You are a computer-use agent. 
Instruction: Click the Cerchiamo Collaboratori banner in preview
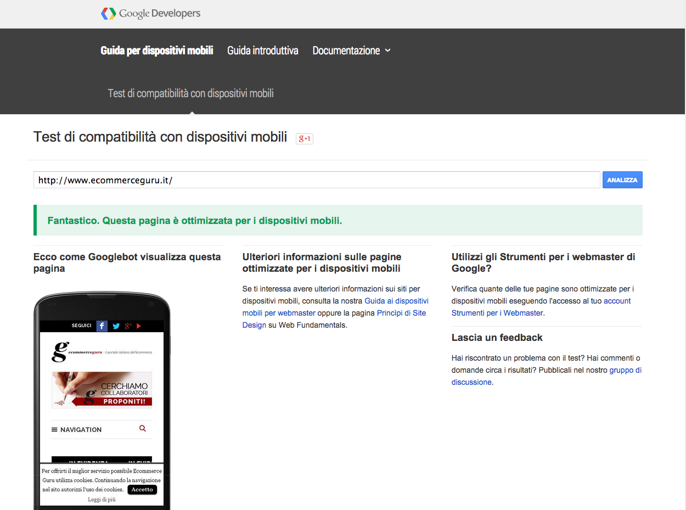102,390
